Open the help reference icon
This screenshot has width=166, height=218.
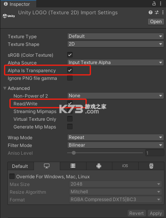(151, 12)
